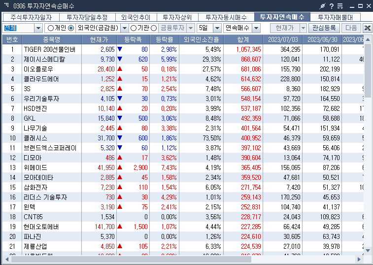Expand the 금융투자 dropdown arrow
The width and height of the screenshot is (373, 265).
(x=191, y=28)
